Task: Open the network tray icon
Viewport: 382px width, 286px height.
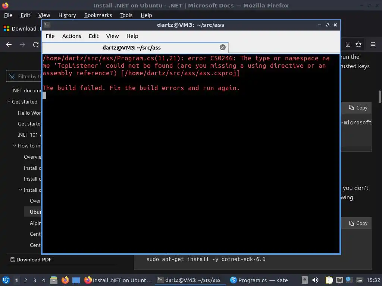Action: click(339, 280)
